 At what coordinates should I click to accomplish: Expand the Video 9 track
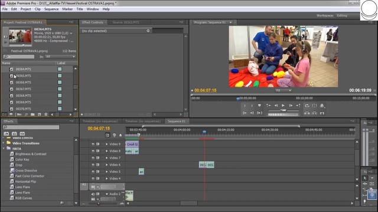[106, 144]
